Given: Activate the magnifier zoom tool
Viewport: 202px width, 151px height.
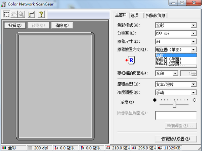Looking at the screenshot, I should point(21,14).
